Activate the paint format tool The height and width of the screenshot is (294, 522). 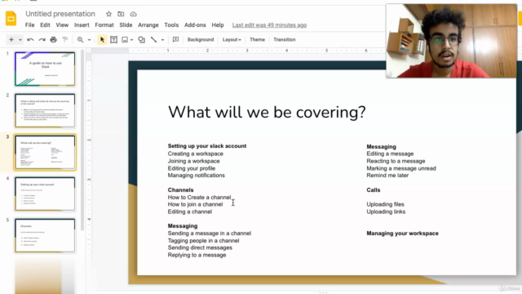click(x=65, y=40)
